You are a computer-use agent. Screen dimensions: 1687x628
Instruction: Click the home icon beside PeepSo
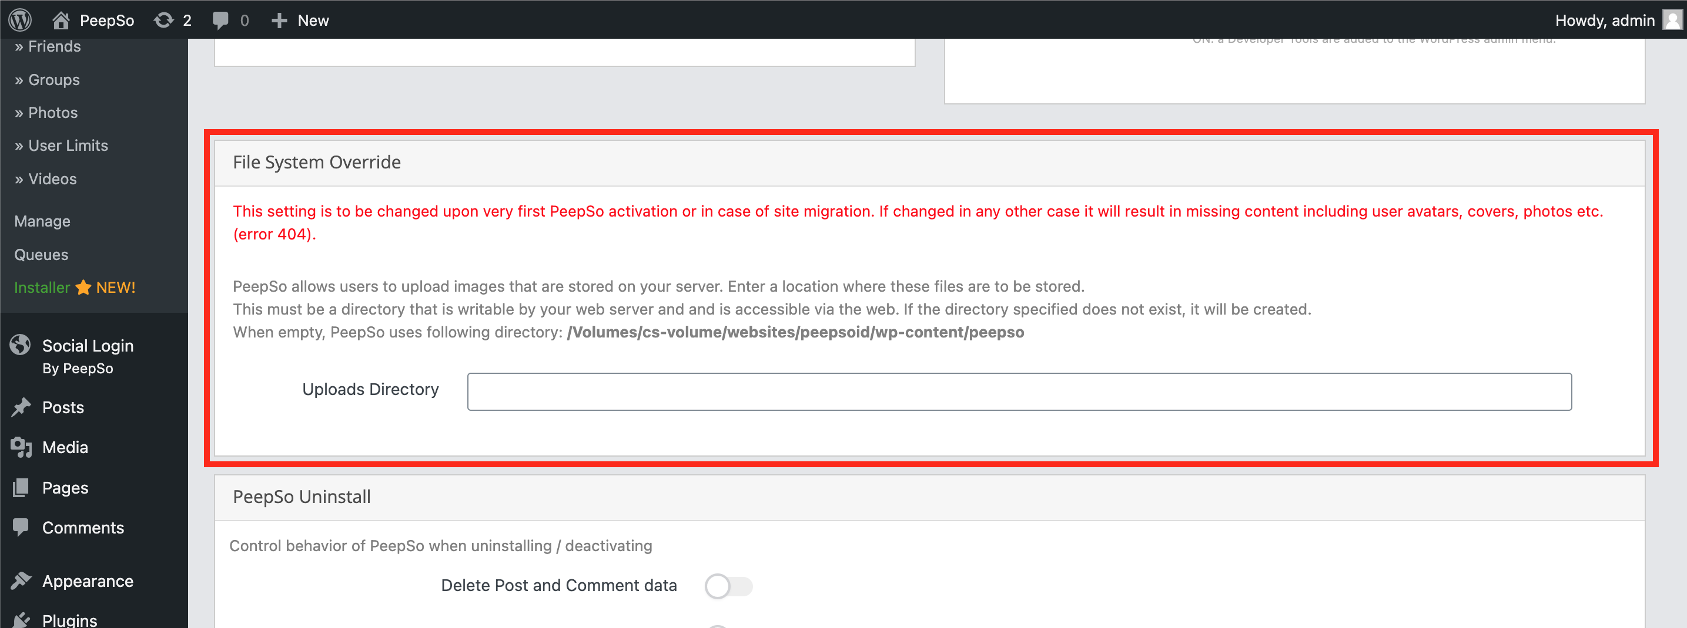point(61,21)
